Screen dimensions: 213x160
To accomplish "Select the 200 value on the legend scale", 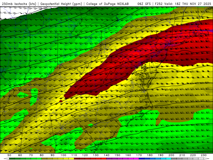I will tap(171, 155).
